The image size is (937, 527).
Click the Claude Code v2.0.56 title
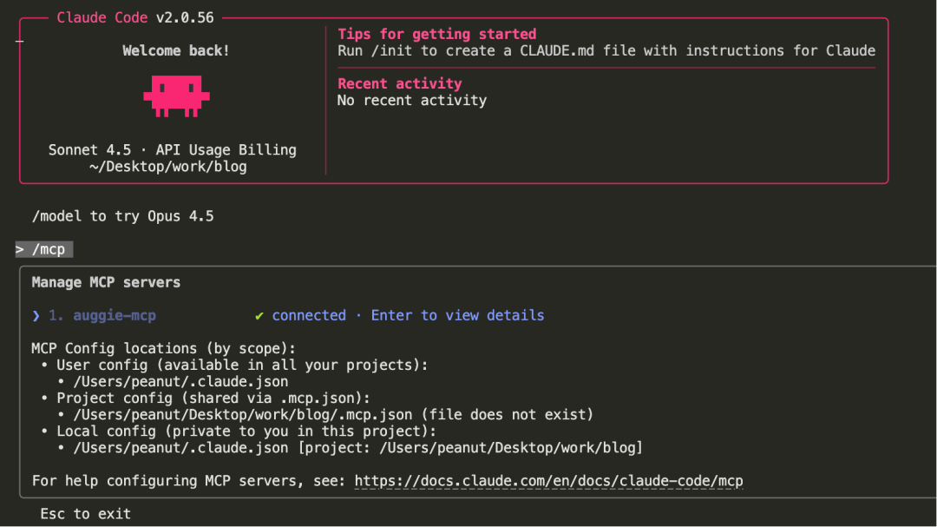(x=134, y=17)
